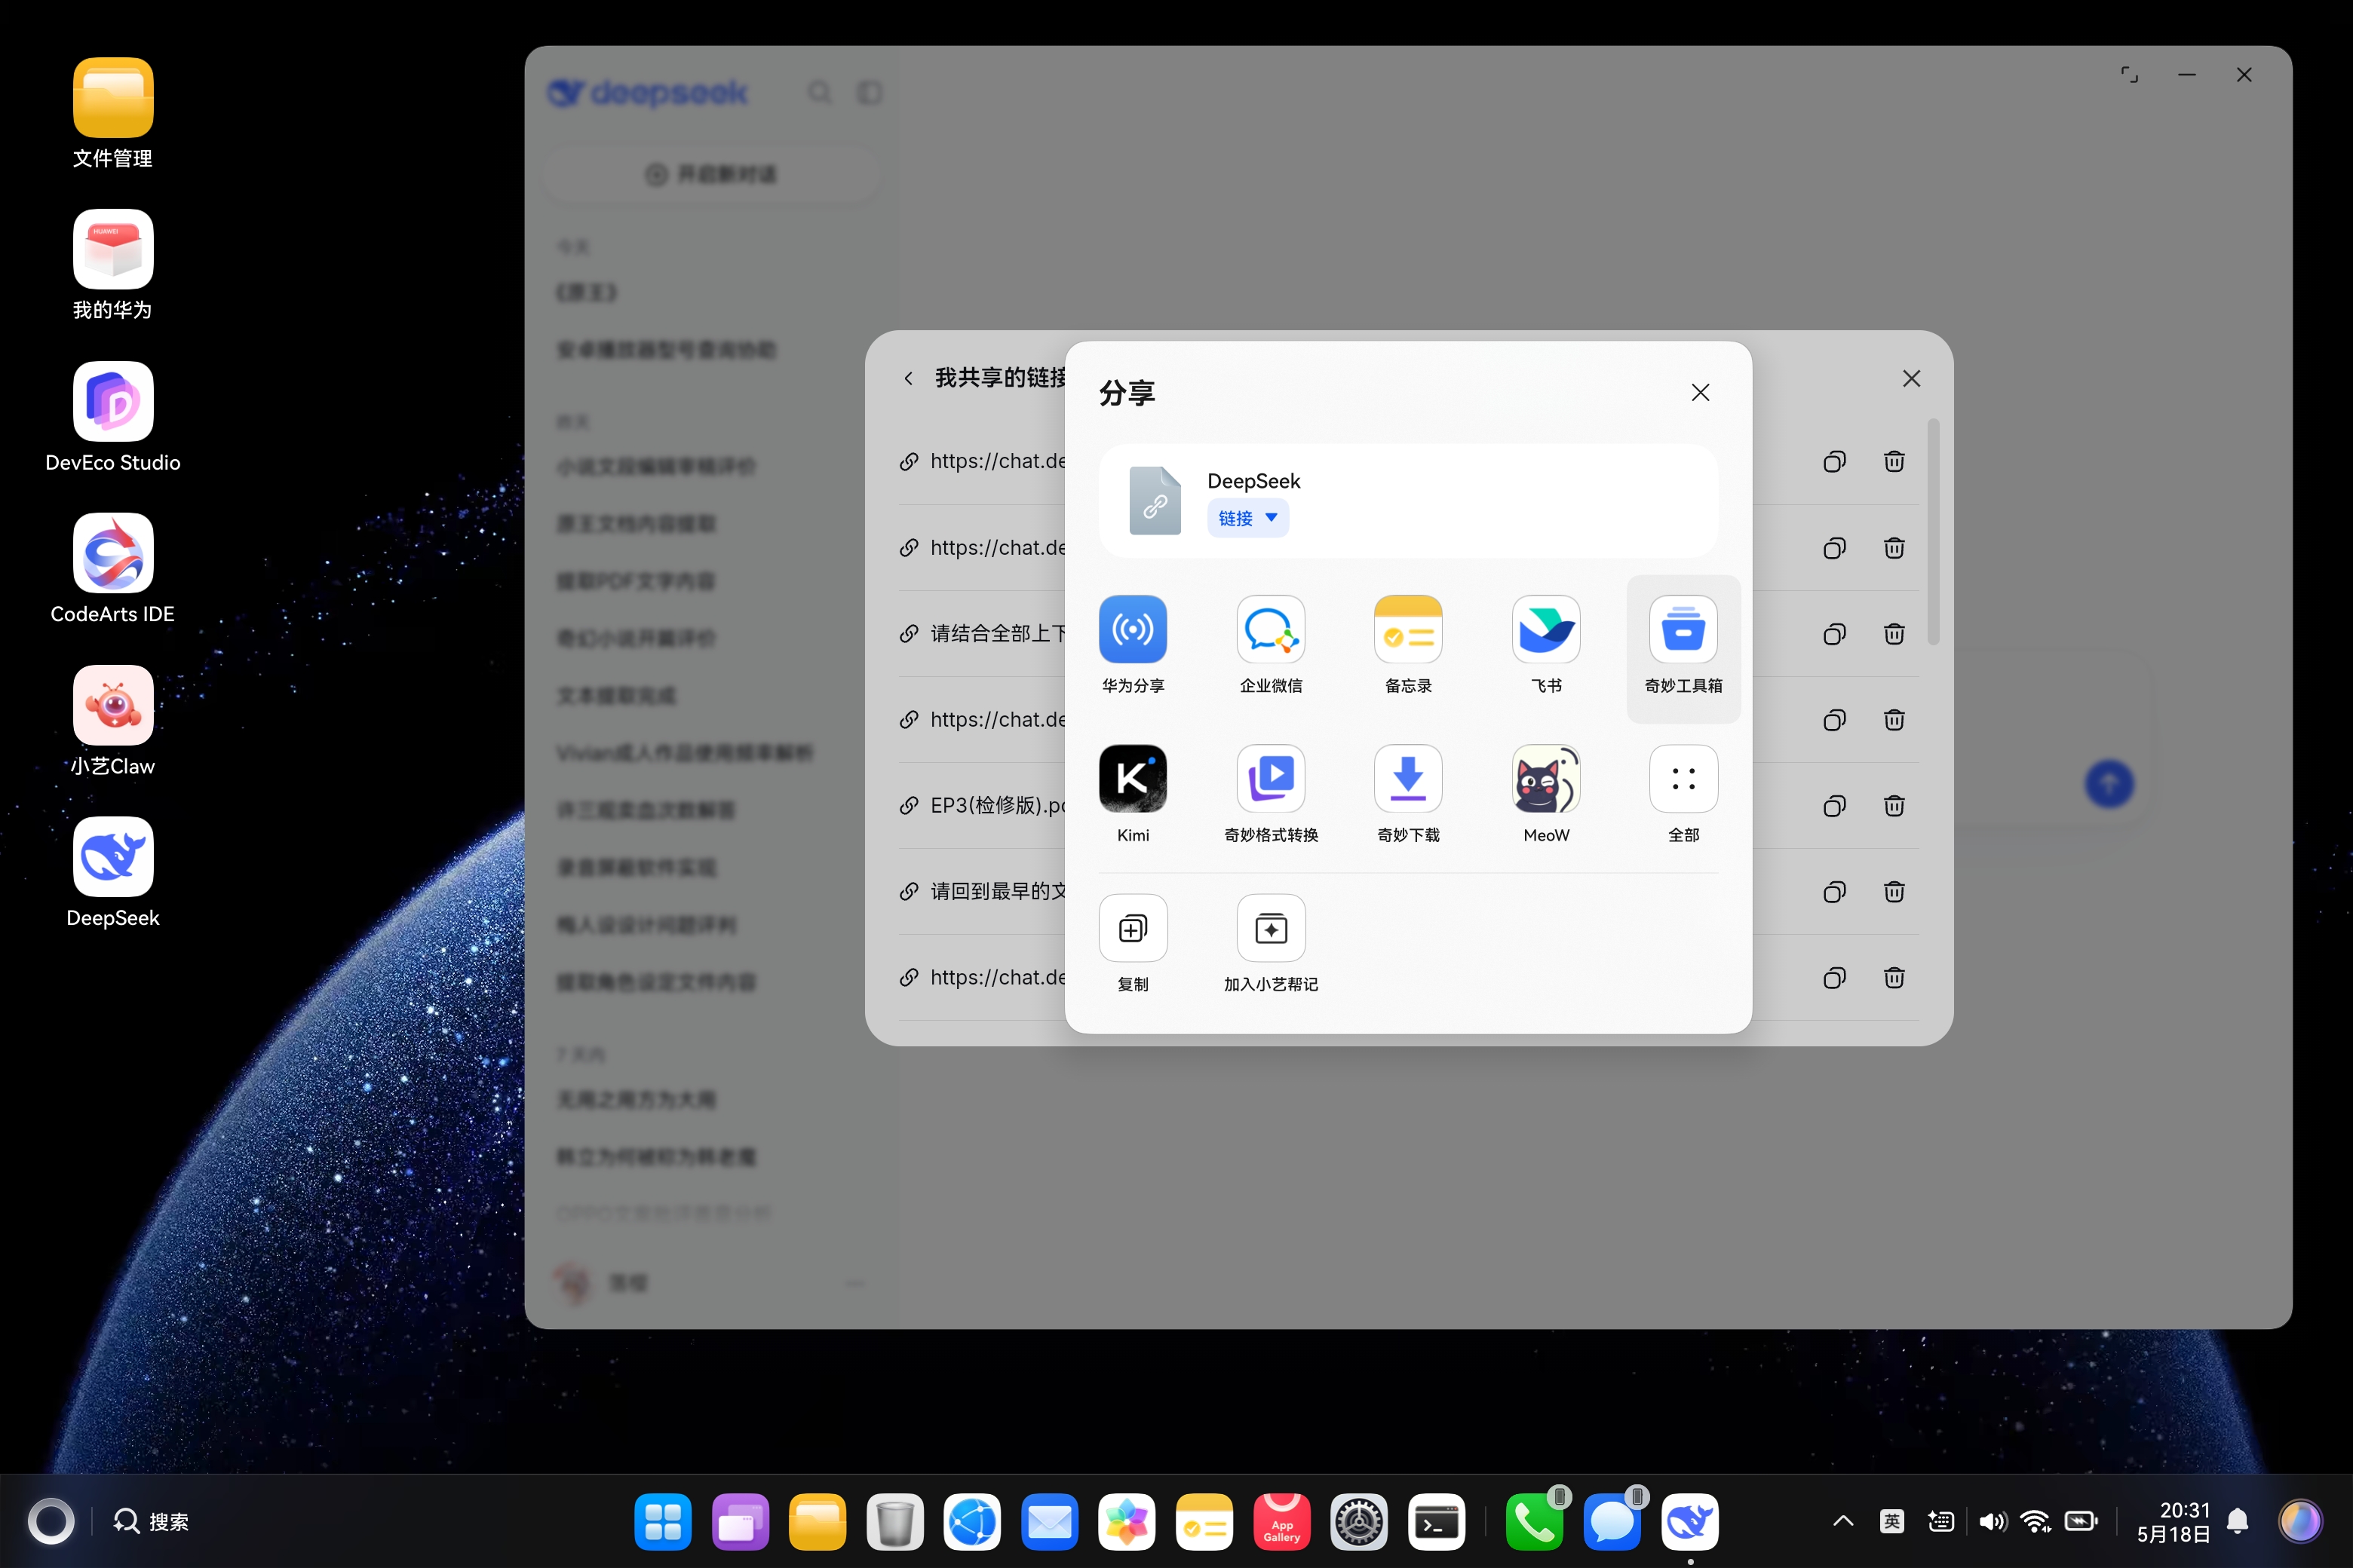Share link to Kimi
Viewport: 2353px width, 1568px height.
[1133, 779]
